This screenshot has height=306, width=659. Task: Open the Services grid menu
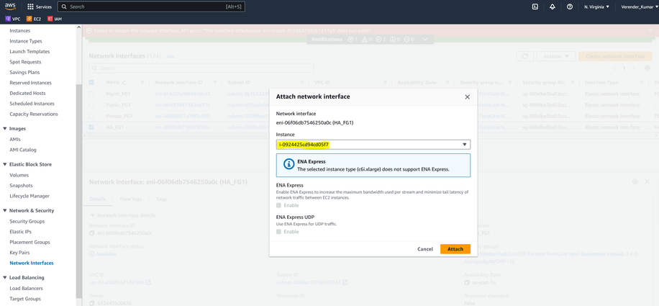(40, 6)
